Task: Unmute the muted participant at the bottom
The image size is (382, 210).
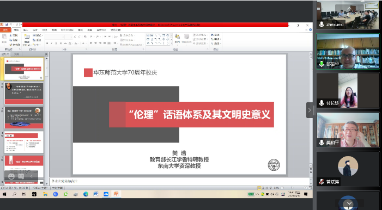Action: pos(322,182)
